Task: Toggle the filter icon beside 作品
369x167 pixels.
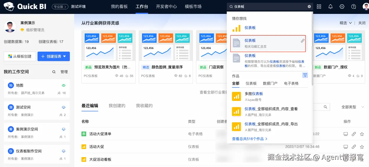Action: point(305,75)
